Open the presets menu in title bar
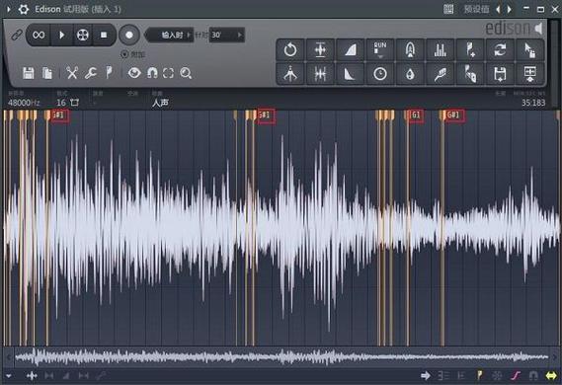The height and width of the screenshot is (385, 562). tap(477, 9)
